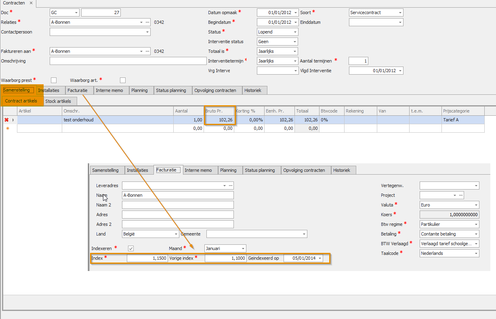Expand the Interventie status dropdown

point(295,42)
